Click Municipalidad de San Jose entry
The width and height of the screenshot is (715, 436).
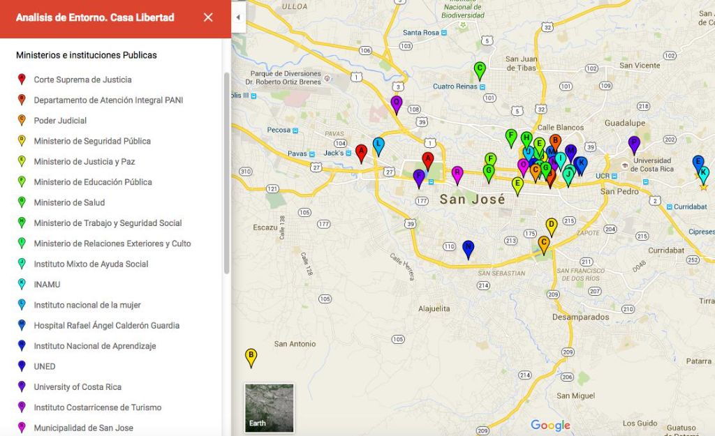pyautogui.click(x=83, y=428)
